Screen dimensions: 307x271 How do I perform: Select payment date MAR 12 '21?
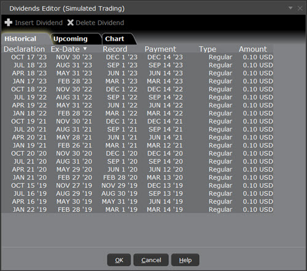(165, 146)
